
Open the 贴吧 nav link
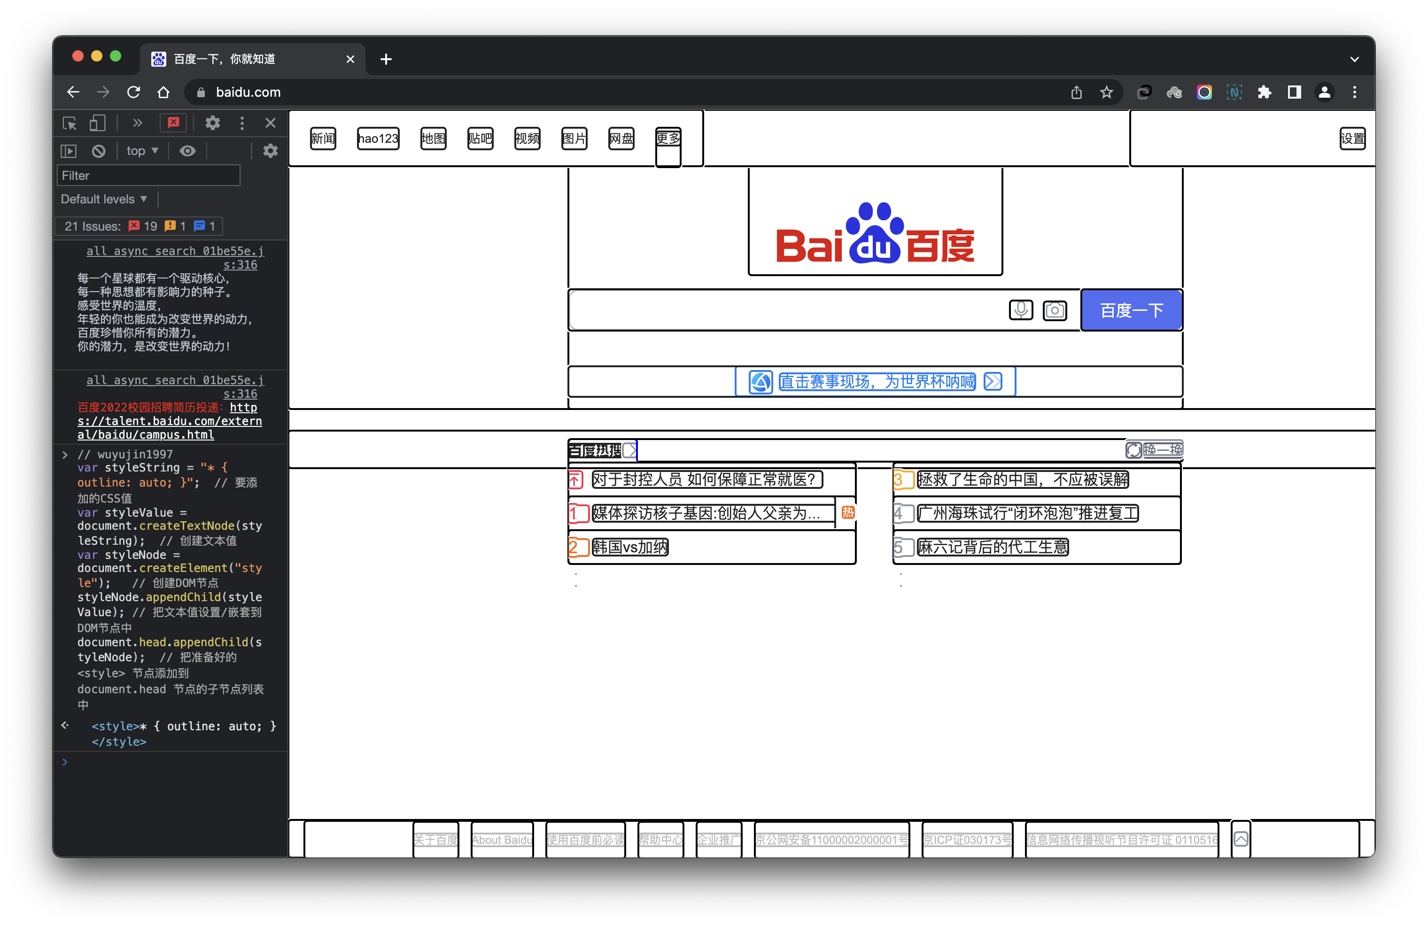coord(480,139)
